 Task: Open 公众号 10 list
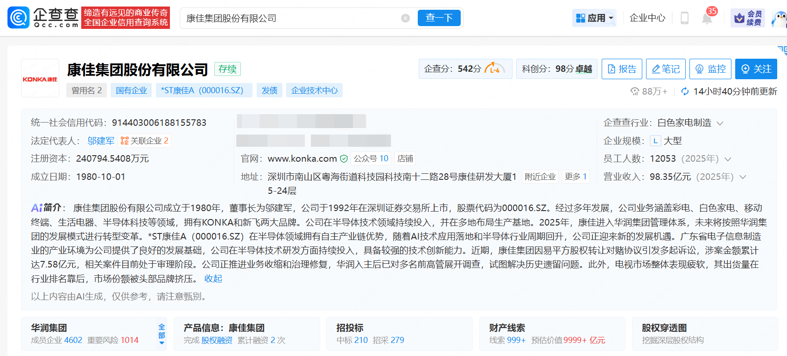[371, 159]
